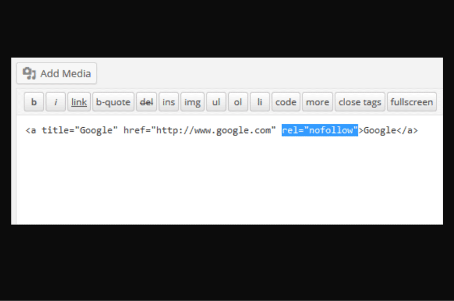Insert an image with img button
This screenshot has height=301, width=454.
[192, 102]
